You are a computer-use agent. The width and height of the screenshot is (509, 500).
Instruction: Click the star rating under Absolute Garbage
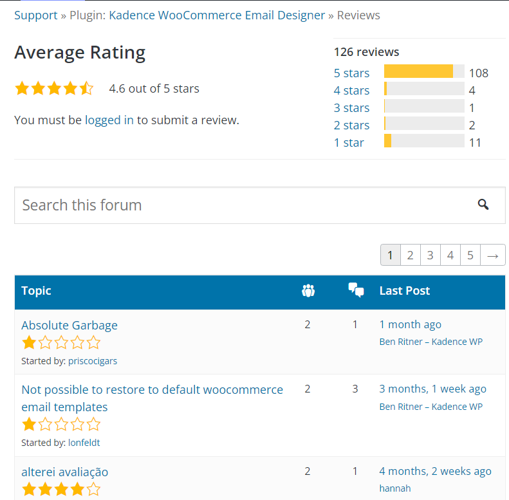tap(61, 342)
